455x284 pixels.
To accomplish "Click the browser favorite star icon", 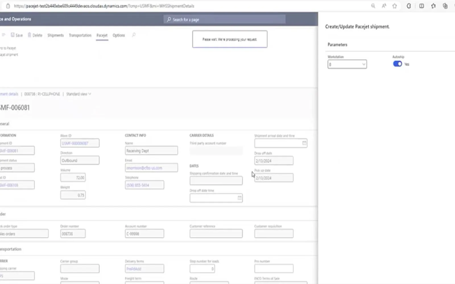I will tap(394, 6).
